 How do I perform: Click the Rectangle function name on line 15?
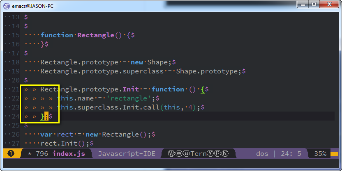point(96,35)
